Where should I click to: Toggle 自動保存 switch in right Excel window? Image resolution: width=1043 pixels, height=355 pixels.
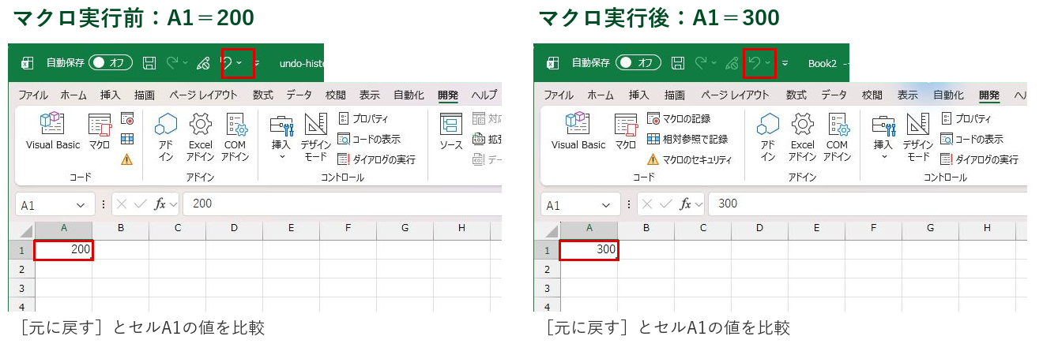click(x=638, y=62)
